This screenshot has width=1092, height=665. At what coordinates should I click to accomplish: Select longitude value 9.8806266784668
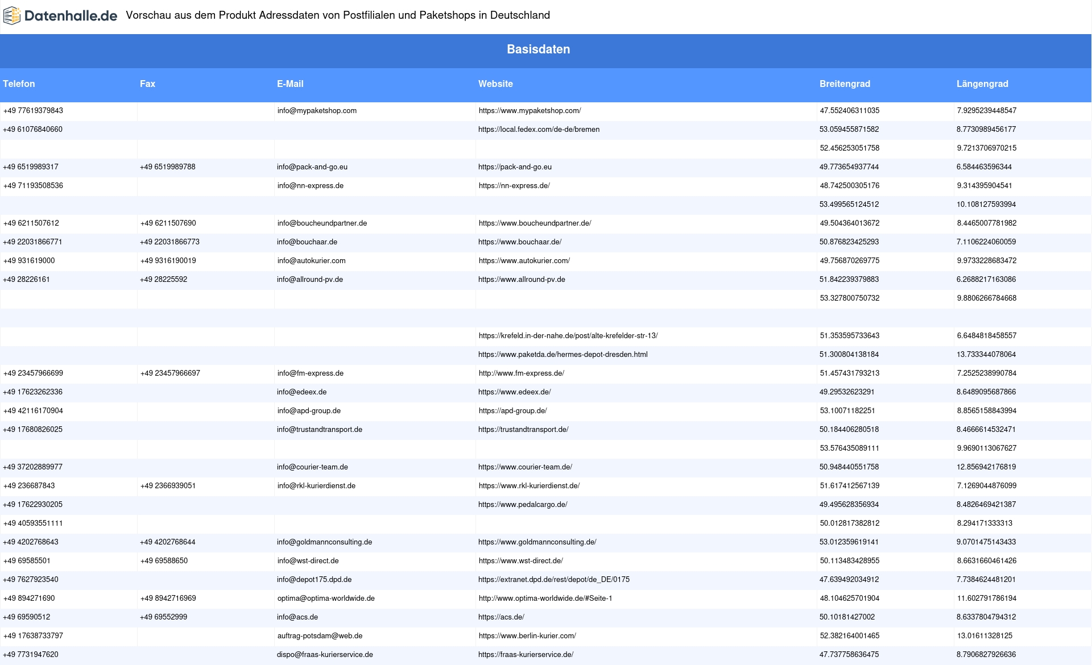[x=987, y=298]
